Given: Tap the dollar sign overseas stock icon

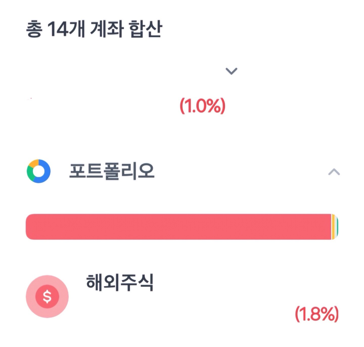Looking at the screenshot, I should tap(47, 296).
